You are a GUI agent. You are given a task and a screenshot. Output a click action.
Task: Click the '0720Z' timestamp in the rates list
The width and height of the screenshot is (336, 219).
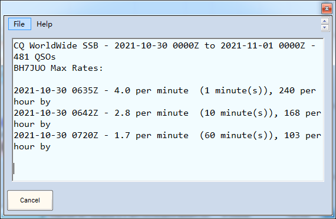[x=85, y=135]
